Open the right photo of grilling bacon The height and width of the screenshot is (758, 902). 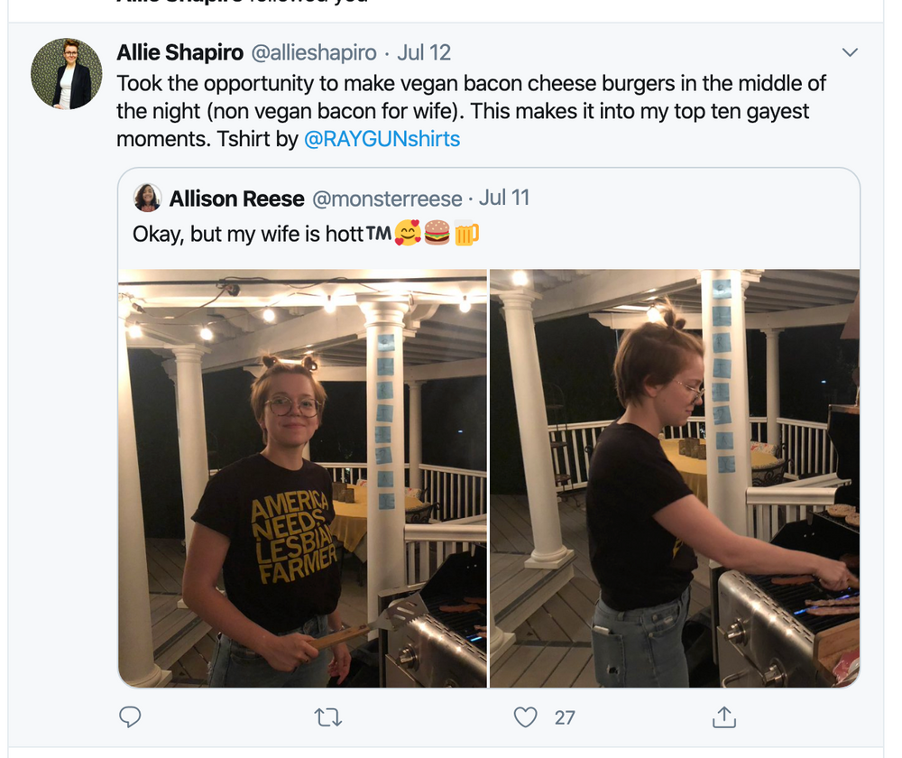[674, 478]
